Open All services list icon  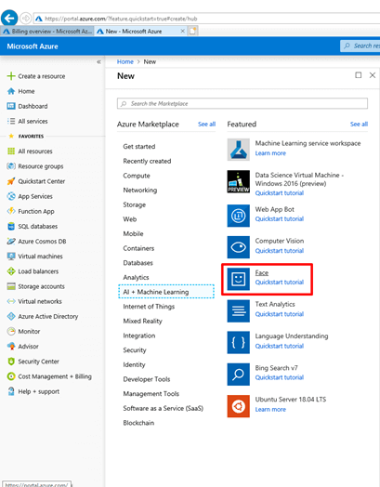[11, 121]
